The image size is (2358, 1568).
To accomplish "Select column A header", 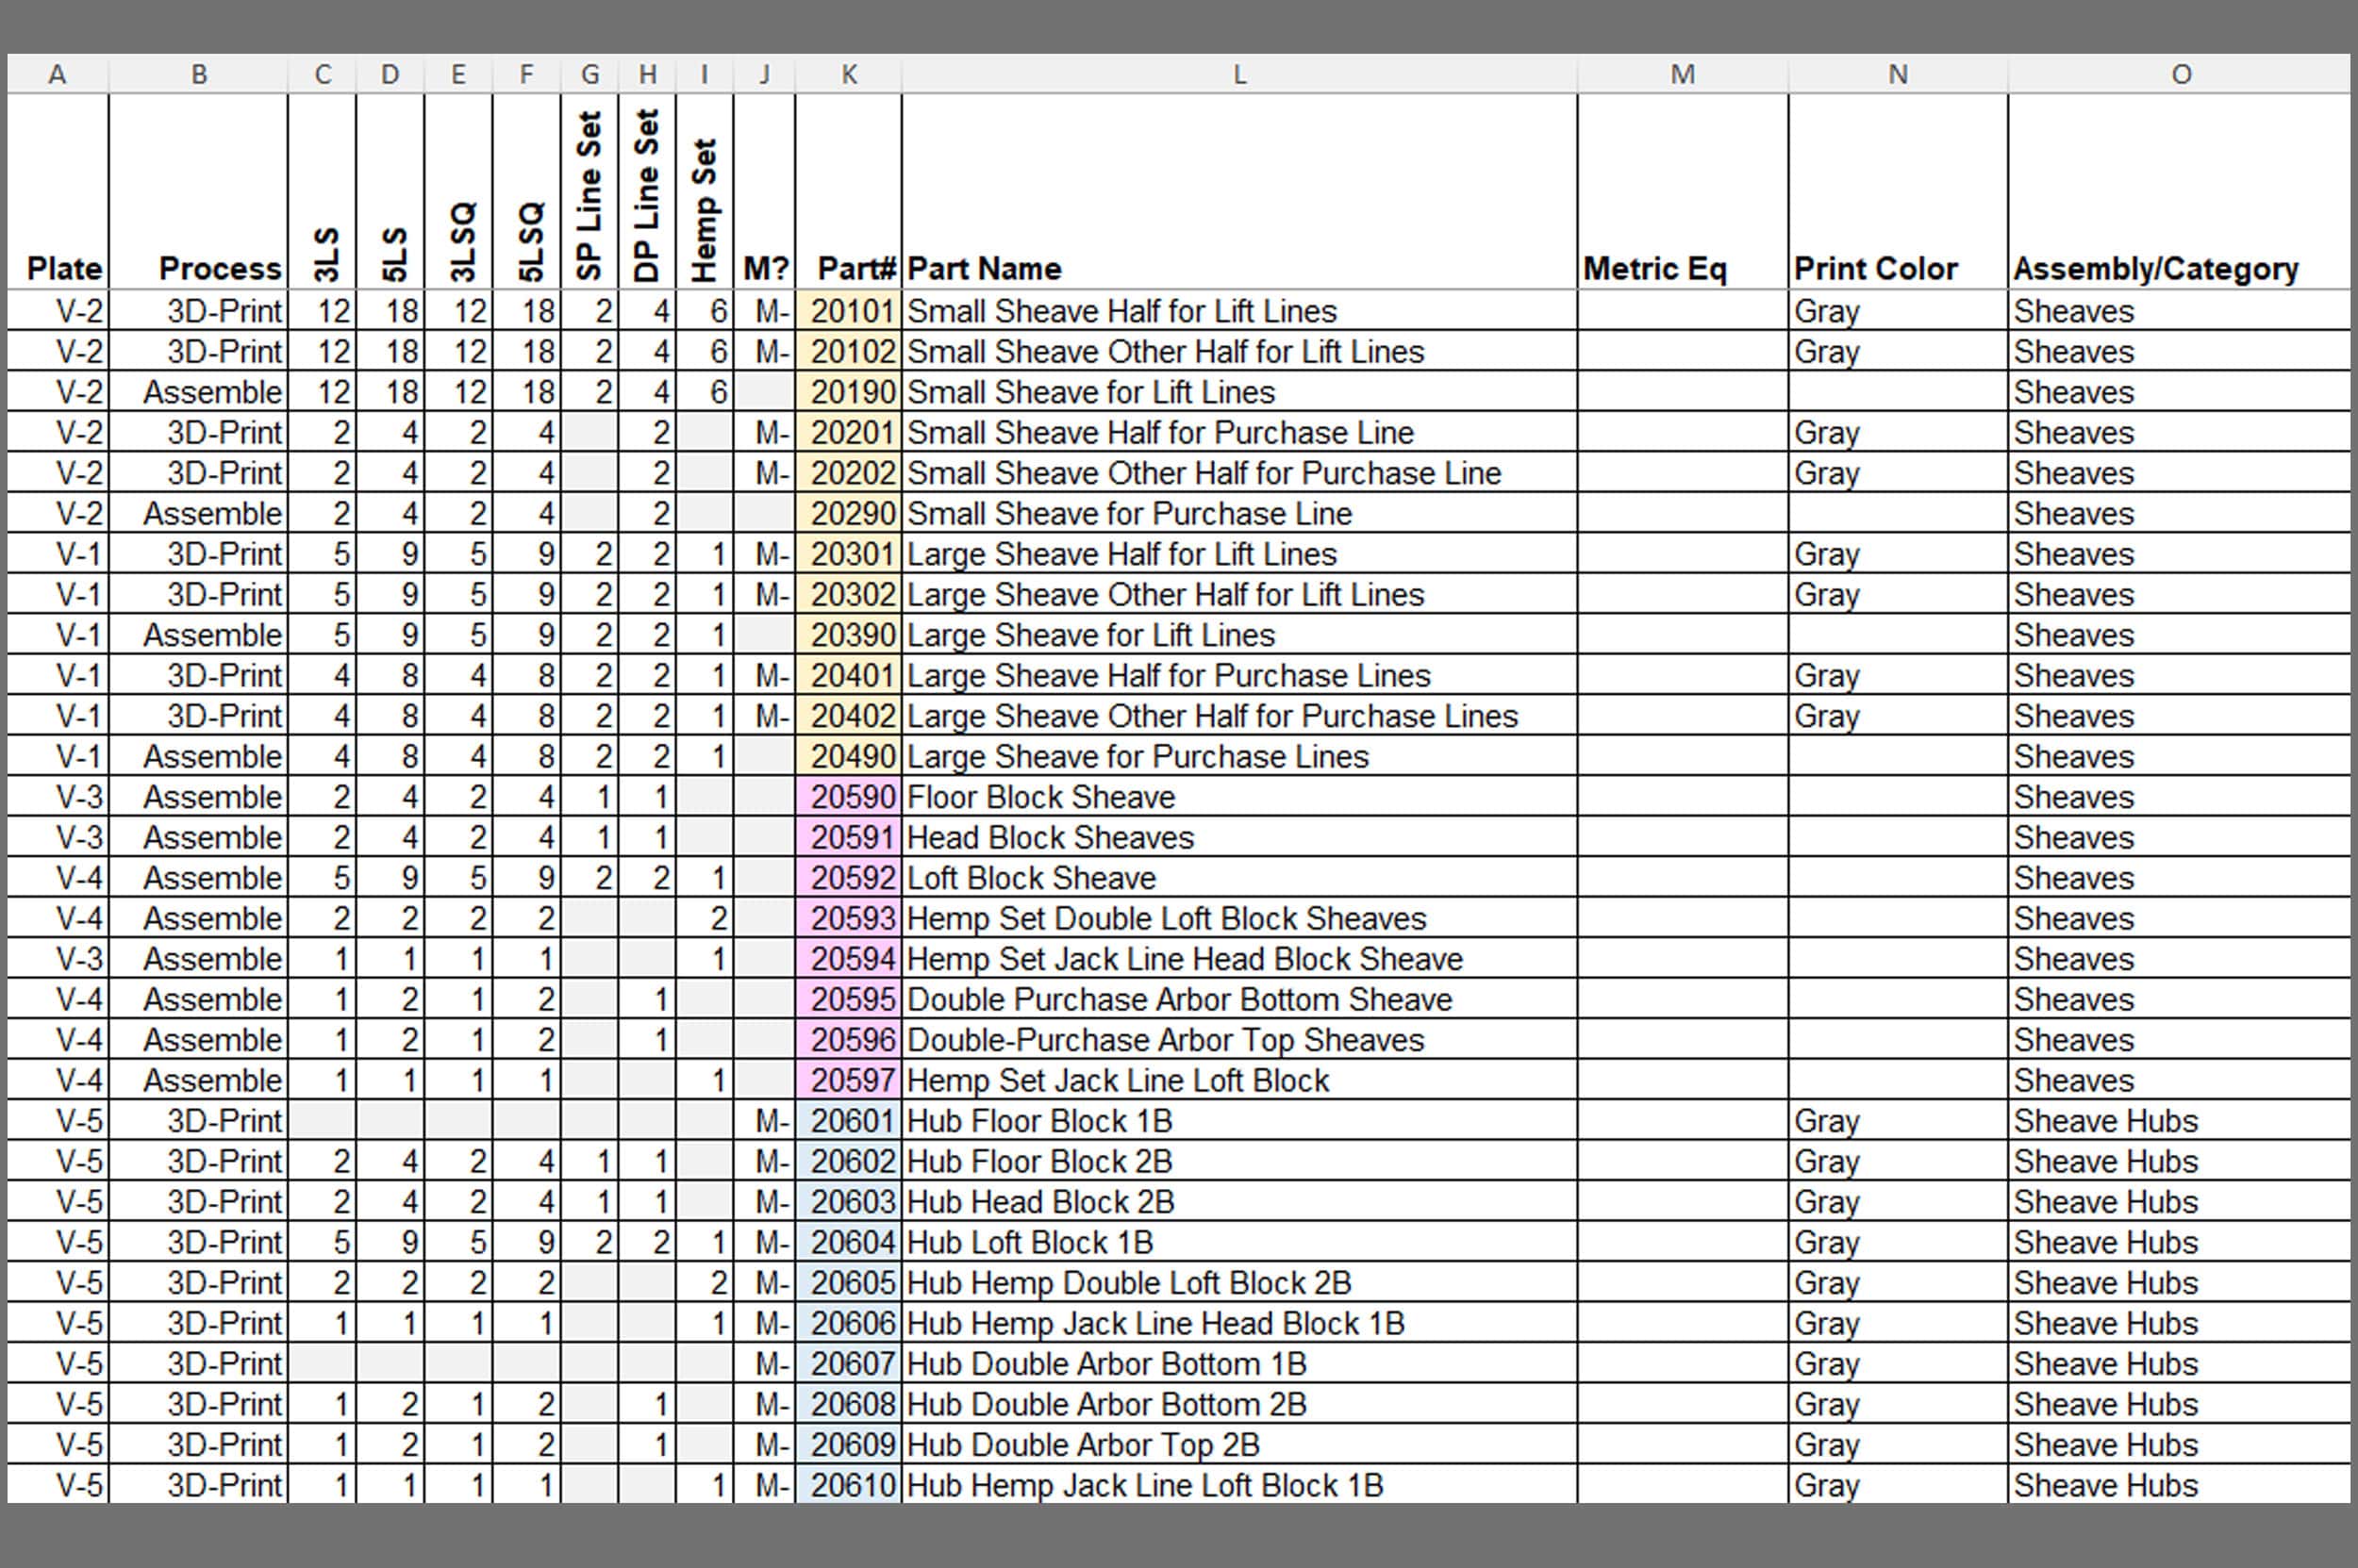I will [57, 74].
